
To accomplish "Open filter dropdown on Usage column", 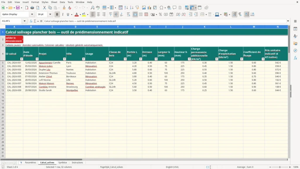I will [107, 59].
